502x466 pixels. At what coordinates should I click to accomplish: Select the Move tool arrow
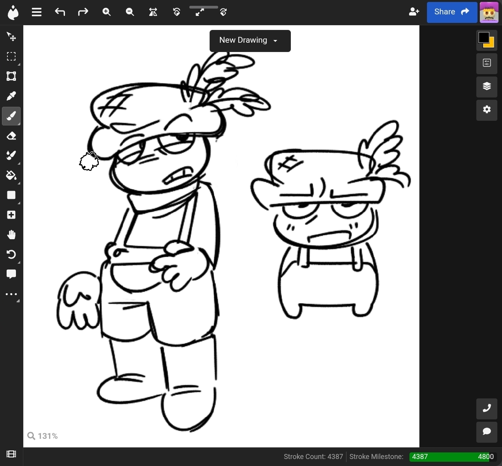pos(11,37)
